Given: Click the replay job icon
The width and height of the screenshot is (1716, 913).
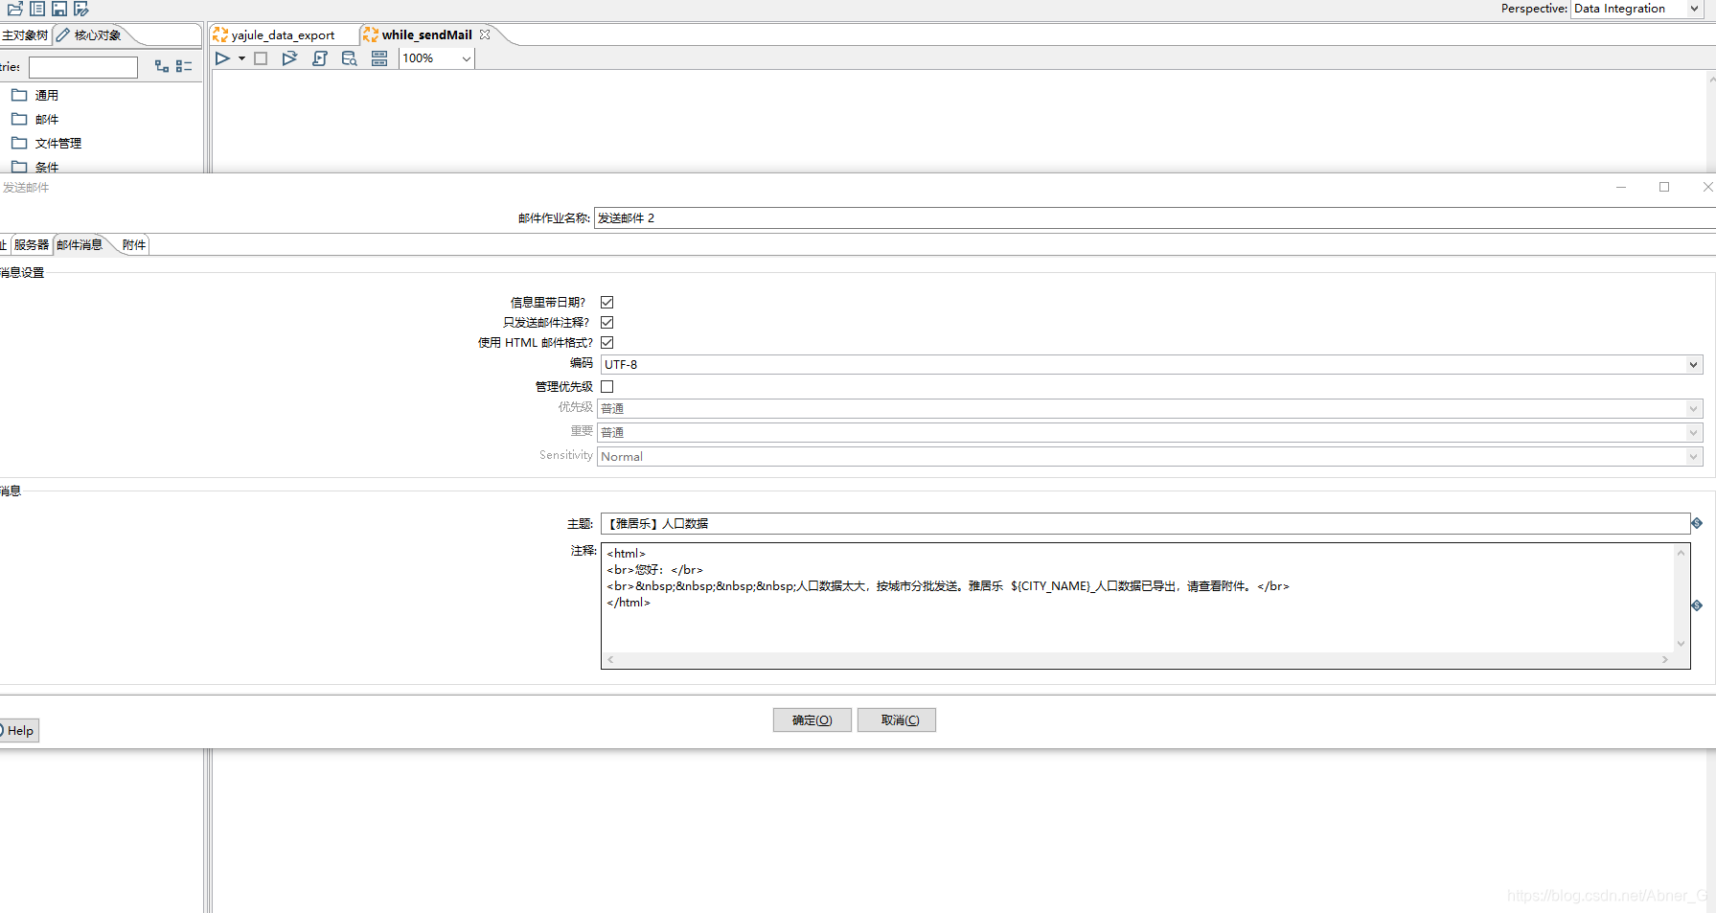Looking at the screenshot, I should point(289,58).
